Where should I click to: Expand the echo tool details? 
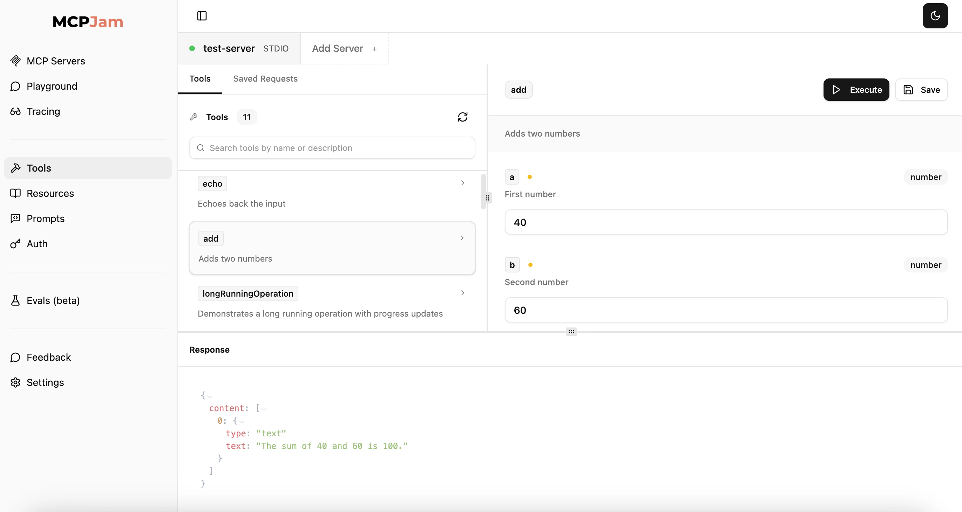point(462,183)
